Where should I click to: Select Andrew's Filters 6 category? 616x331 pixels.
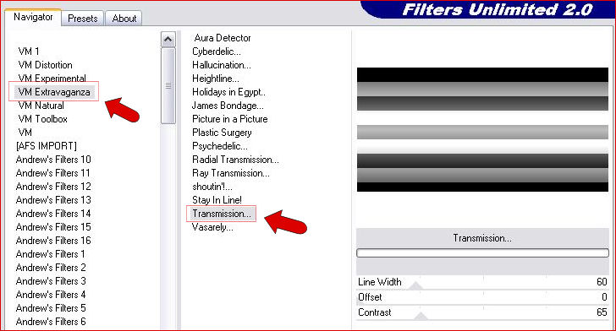pos(51,322)
